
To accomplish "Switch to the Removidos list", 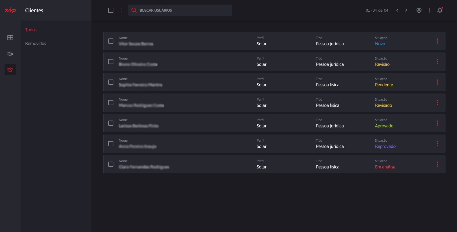I will (x=35, y=43).
